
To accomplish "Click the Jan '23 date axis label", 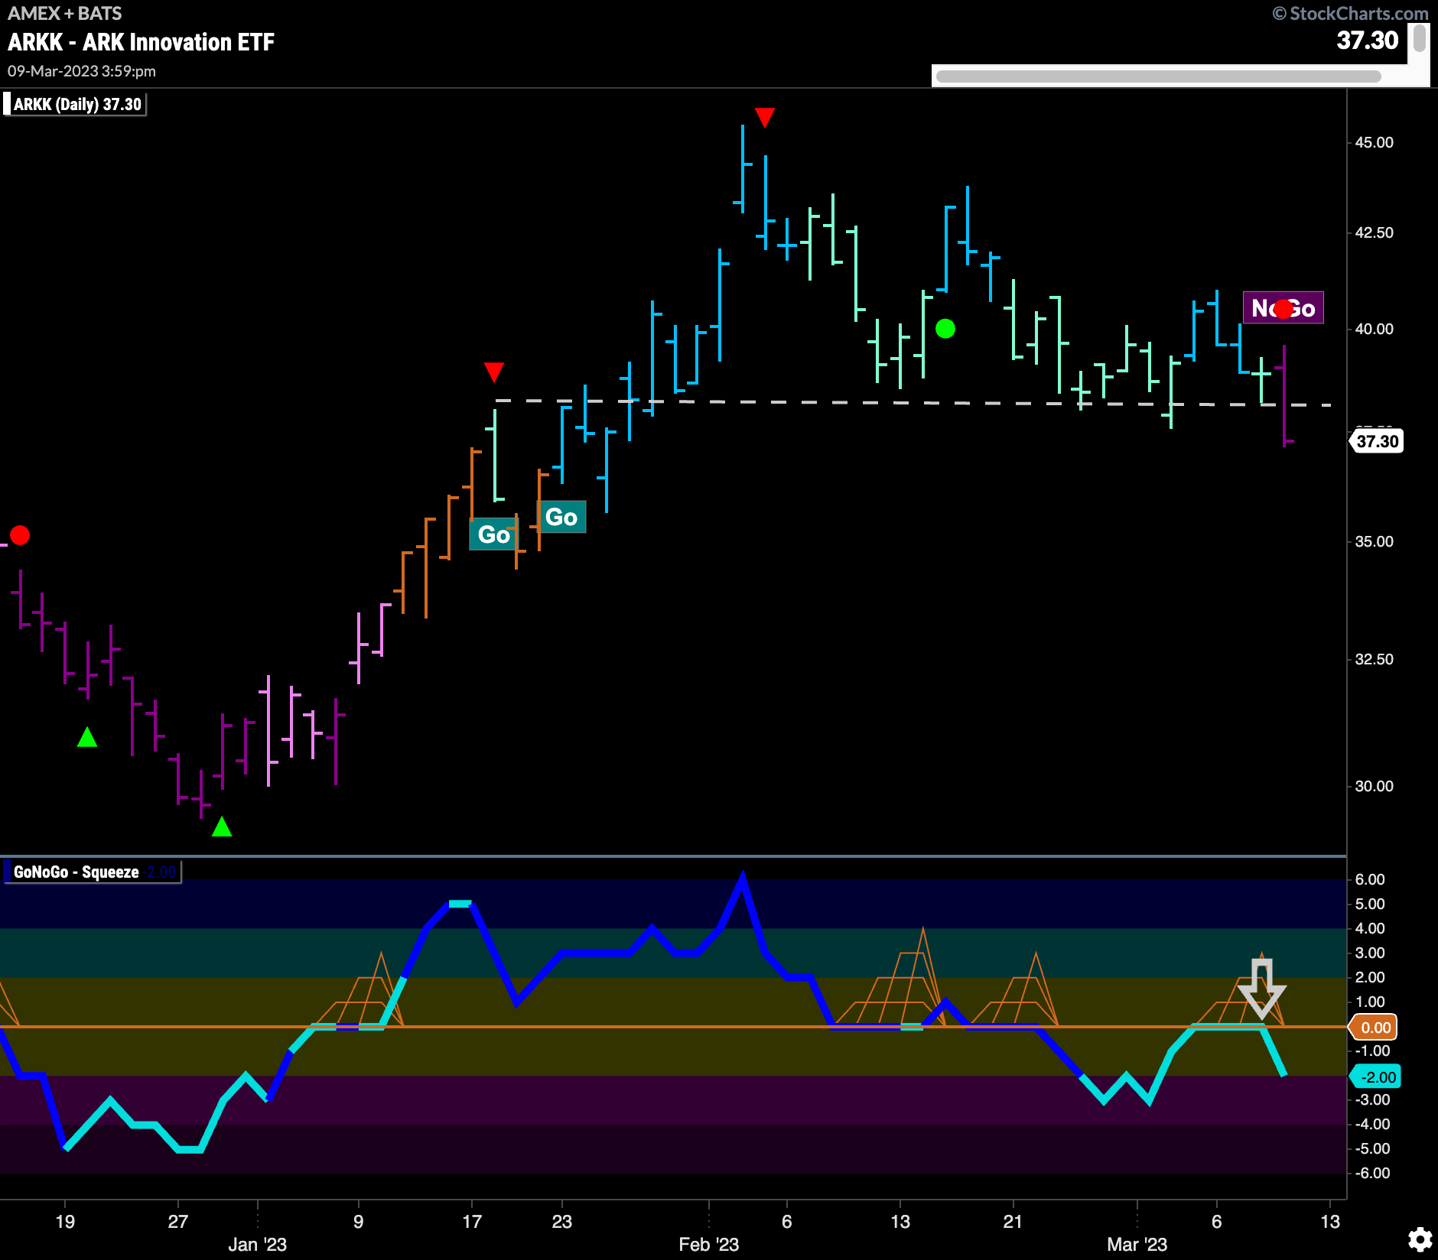I will coord(257,1244).
